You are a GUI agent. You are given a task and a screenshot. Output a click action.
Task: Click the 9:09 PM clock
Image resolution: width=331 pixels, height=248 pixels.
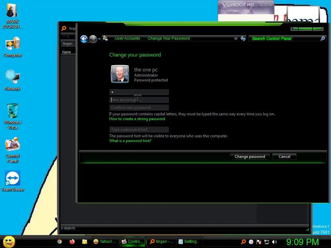tap(302, 242)
